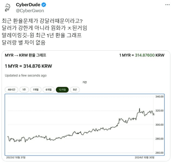Select the 5년 period tab
The width and height of the screenshot is (172, 163).
[75, 90]
